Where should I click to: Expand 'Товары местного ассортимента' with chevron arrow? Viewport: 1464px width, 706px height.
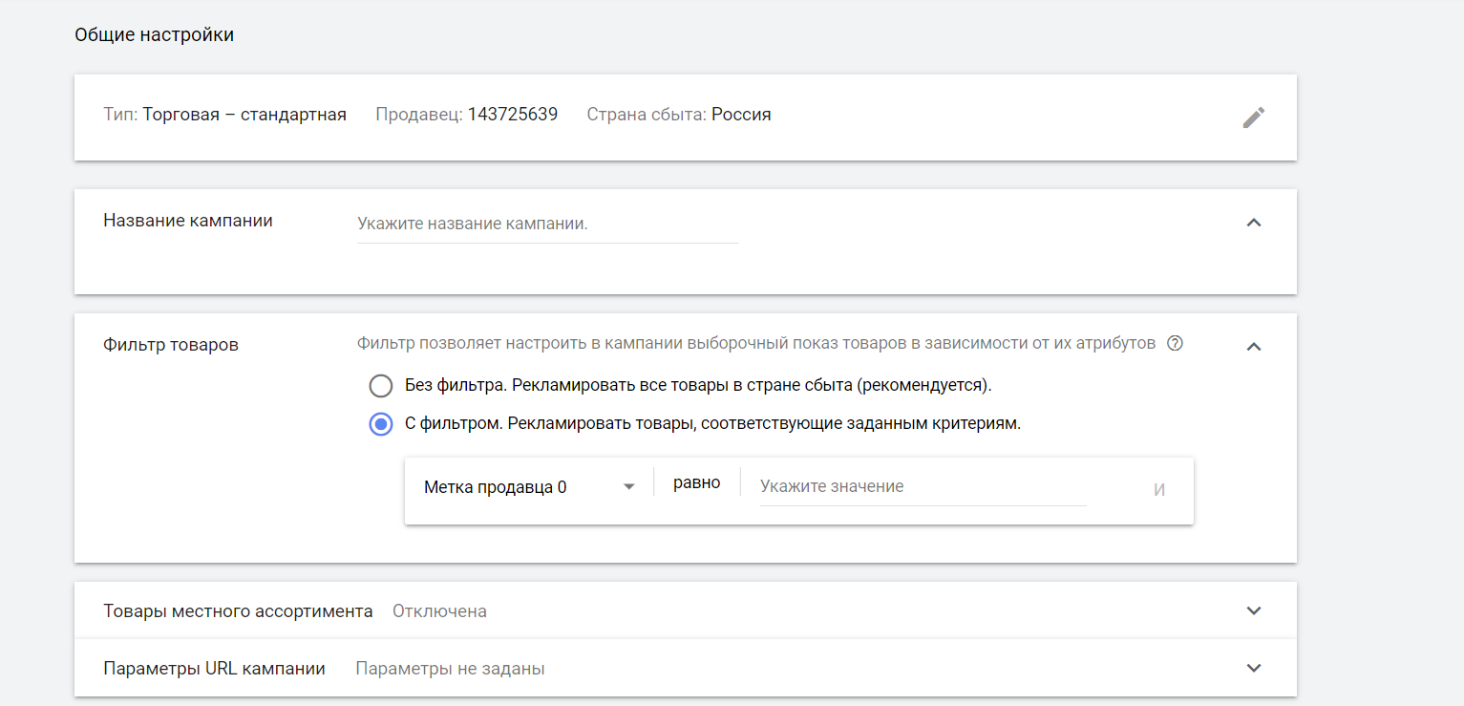[x=1254, y=611]
